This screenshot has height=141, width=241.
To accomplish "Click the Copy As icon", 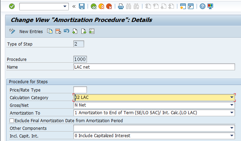I will click(x=50, y=32).
